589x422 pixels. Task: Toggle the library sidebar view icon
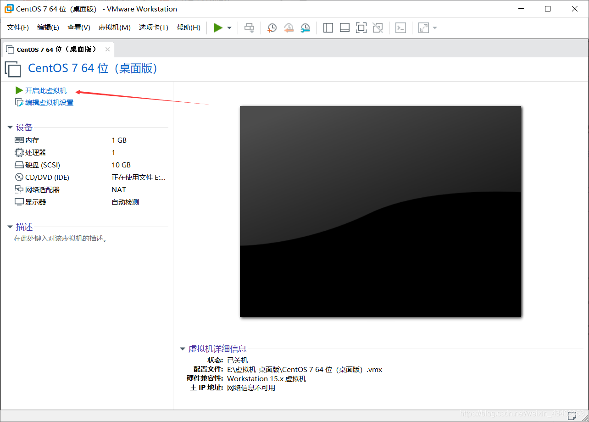328,28
